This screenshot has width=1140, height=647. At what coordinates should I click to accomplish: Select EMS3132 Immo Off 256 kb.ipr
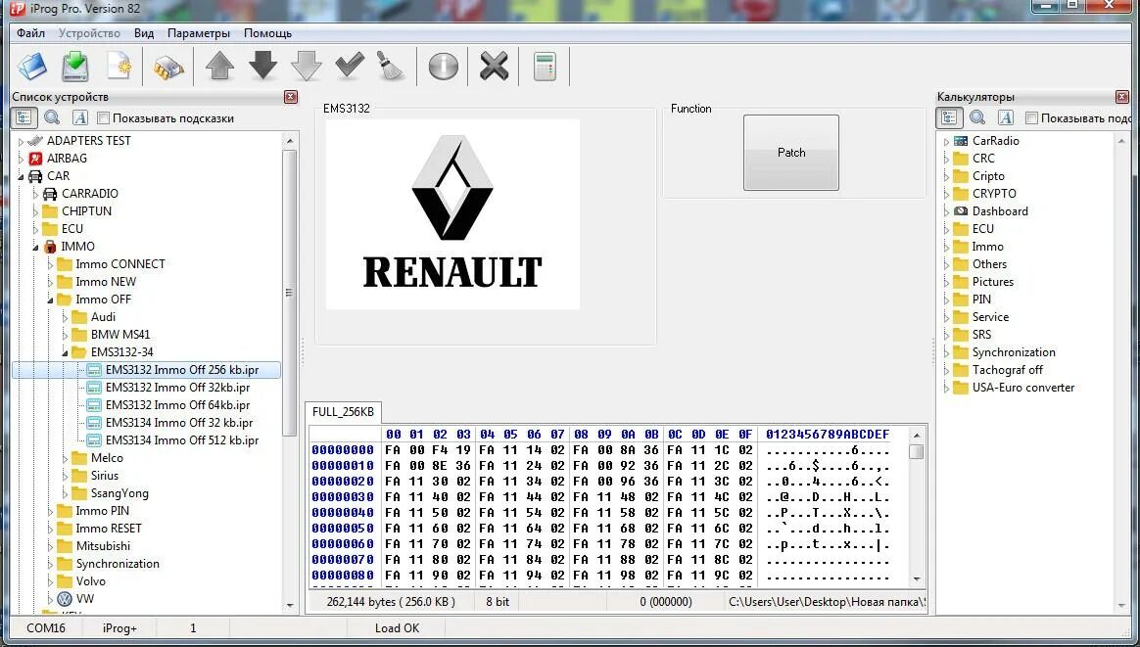pos(182,370)
